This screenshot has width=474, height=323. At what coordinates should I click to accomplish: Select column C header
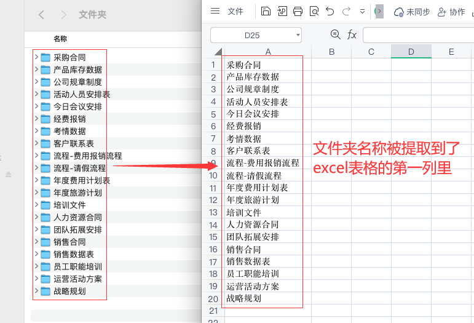click(371, 52)
